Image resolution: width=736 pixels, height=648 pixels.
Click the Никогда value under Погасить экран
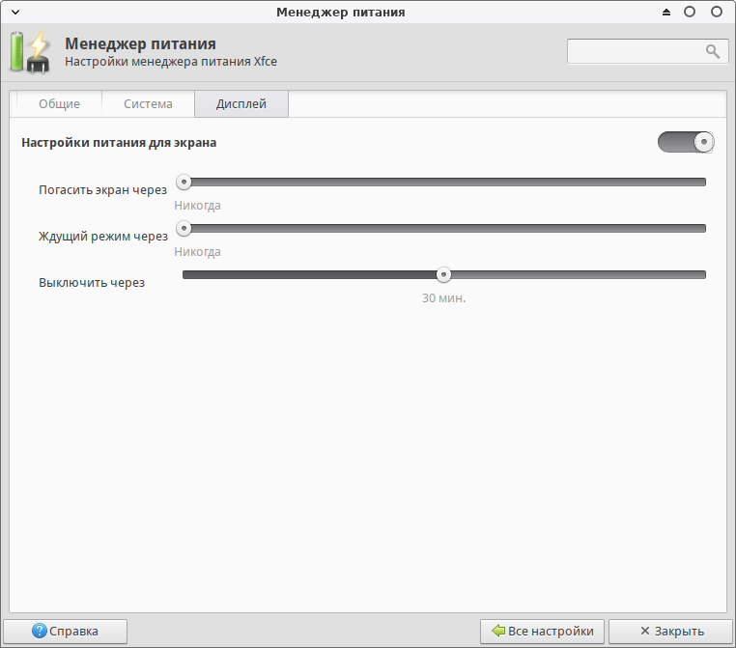point(197,206)
